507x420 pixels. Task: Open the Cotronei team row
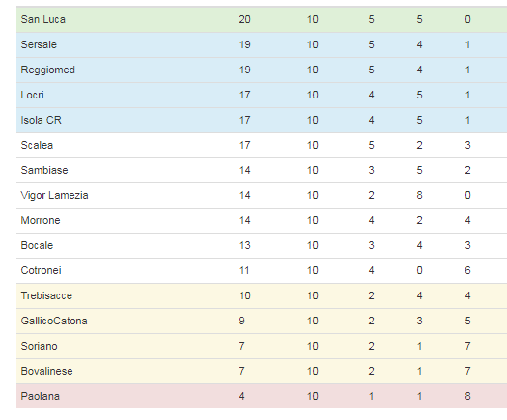point(262,270)
